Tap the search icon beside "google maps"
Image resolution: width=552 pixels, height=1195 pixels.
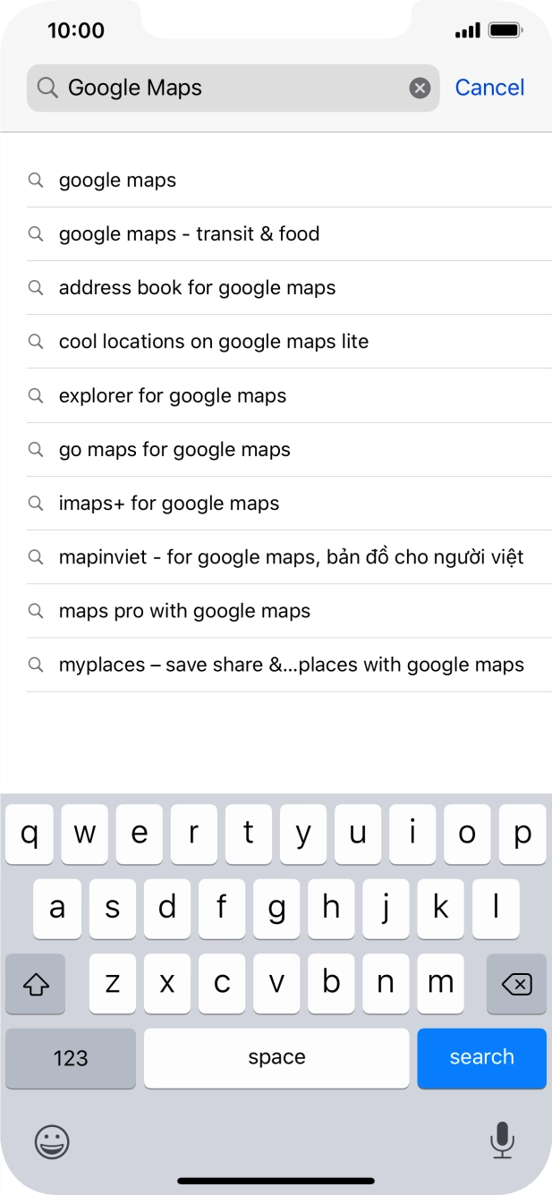(x=36, y=180)
